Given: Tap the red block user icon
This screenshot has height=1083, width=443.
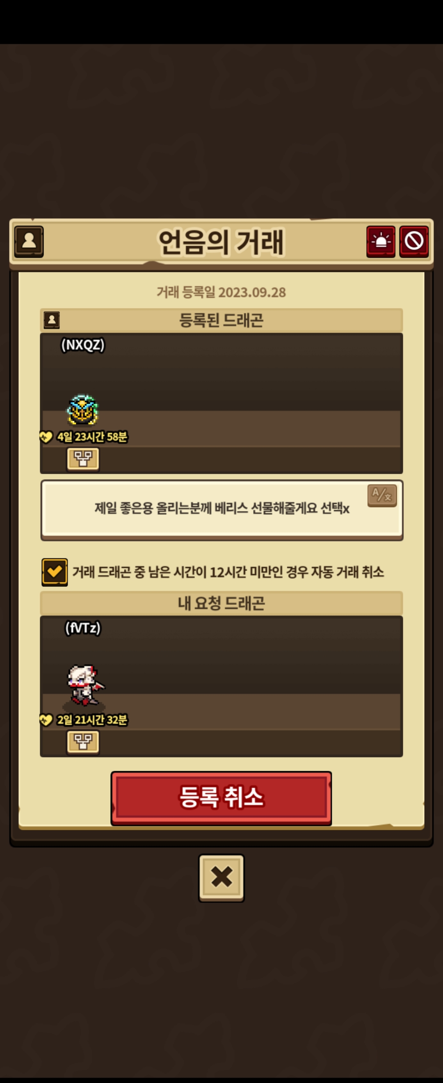Looking at the screenshot, I should tap(414, 241).
